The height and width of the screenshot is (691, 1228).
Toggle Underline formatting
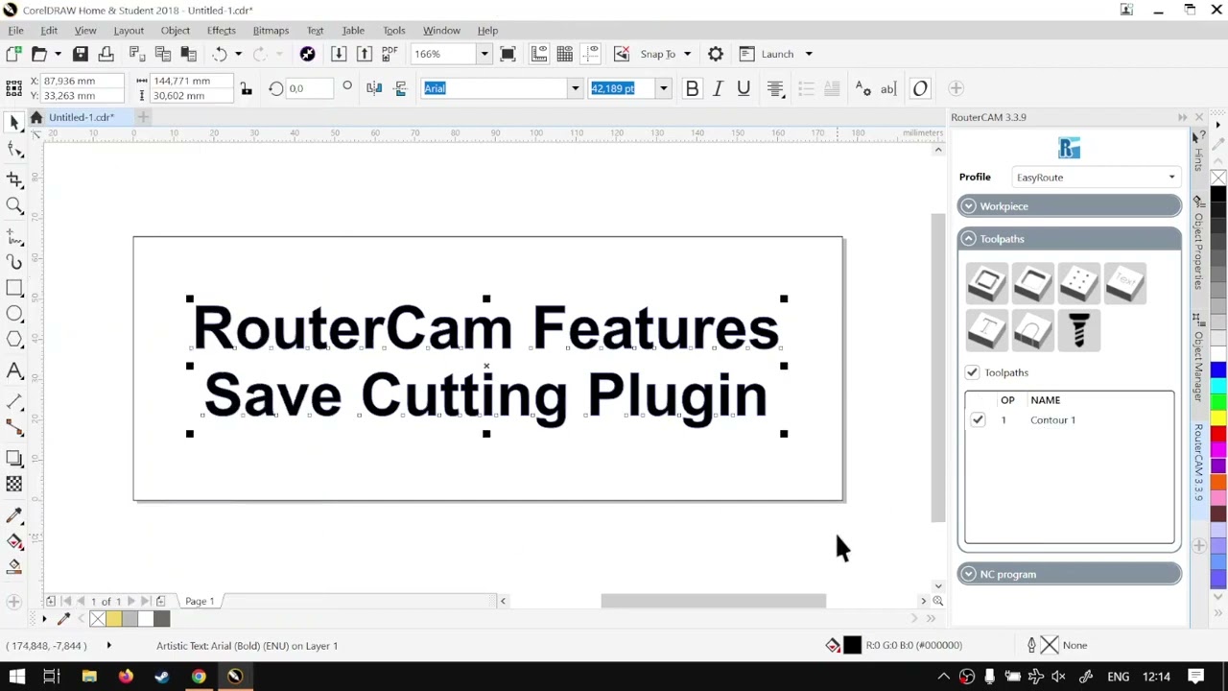[744, 88]
